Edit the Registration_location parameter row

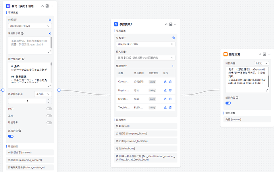[x=165, y=90]
